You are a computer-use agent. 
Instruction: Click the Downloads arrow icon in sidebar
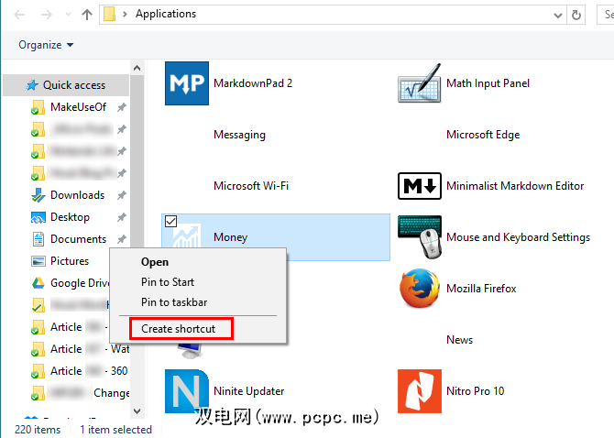click(x=38, y=195)
